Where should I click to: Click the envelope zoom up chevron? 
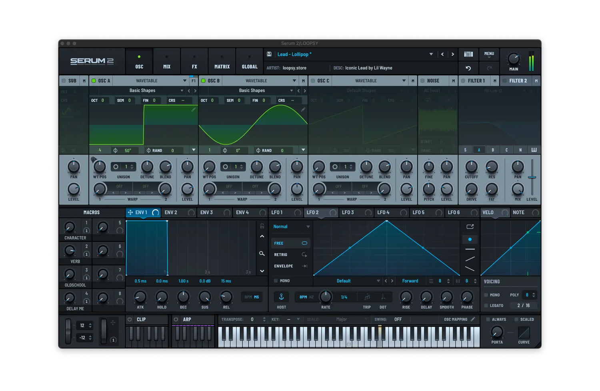click(262, 237)
